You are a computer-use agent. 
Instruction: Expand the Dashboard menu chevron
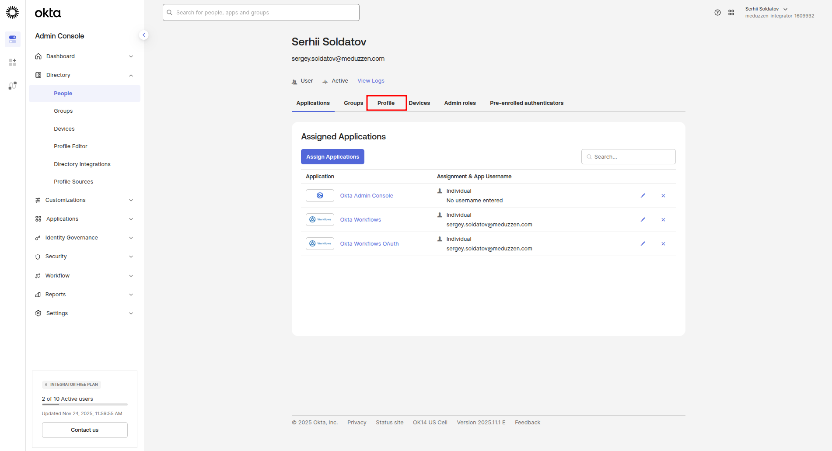[x=131, y=56]
